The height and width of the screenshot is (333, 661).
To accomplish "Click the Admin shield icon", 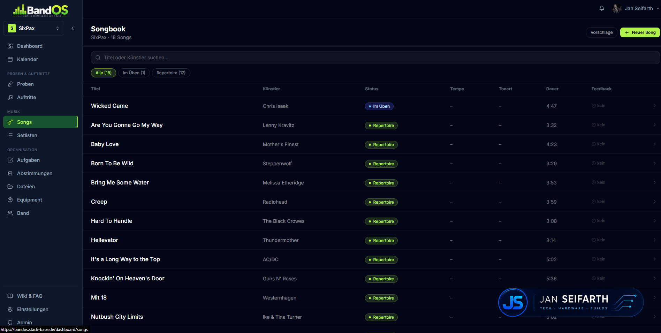I will coord(10,323).
